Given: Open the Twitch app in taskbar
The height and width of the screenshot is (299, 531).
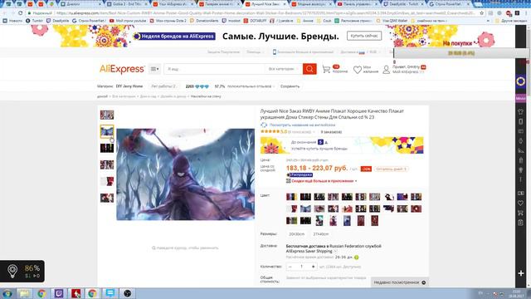Looking at the screenshot, I should click(59, 293).
